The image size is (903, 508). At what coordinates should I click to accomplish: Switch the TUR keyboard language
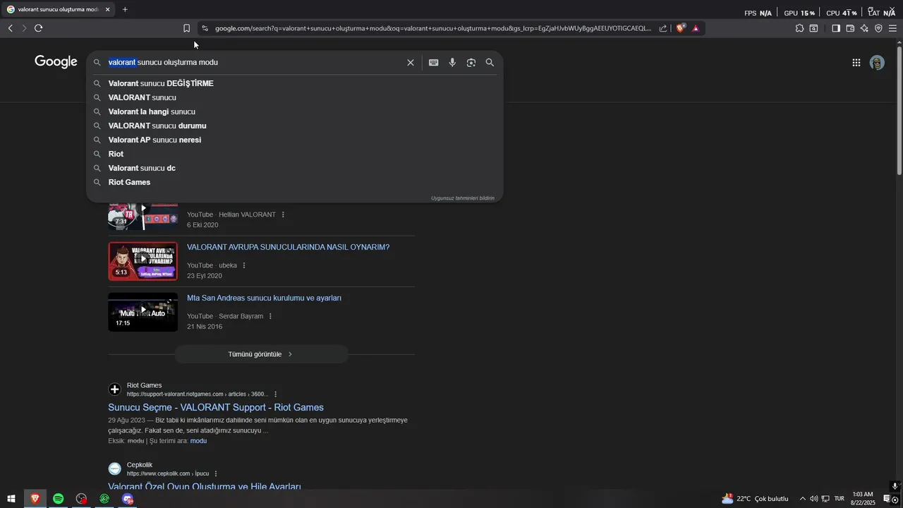(840, 499)
